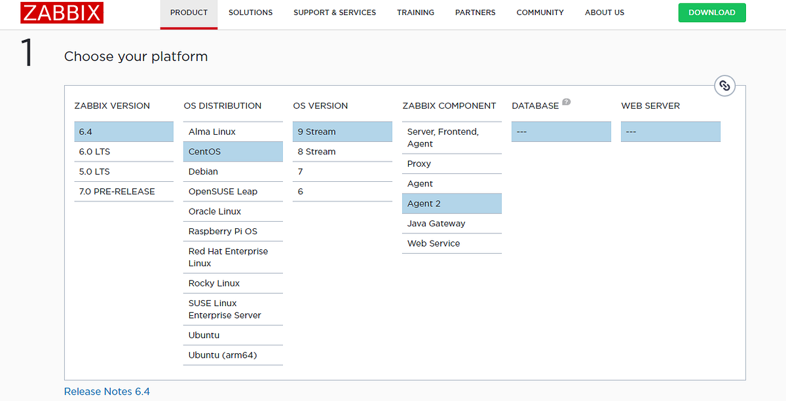Select the Proxy component
786x401 pixels.
tap(419, 164)
